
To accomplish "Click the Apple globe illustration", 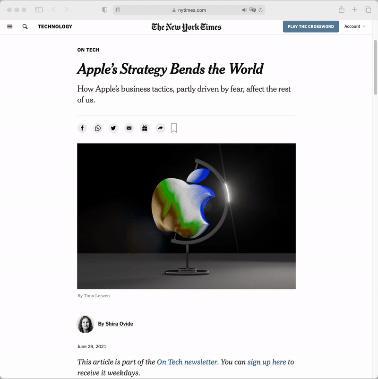I will (x=186, y=216).
